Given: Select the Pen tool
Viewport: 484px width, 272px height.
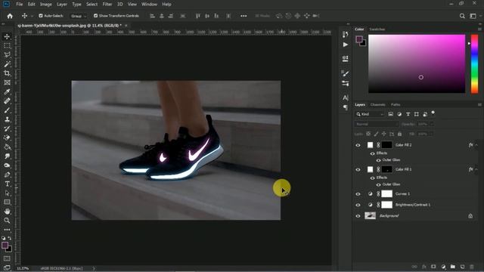Looking at the screenshot, I should click(7, 175).
